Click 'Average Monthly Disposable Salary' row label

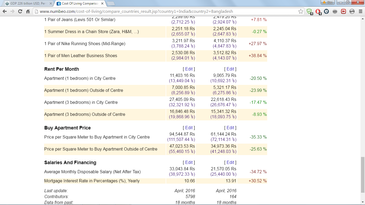coord(92,172)
